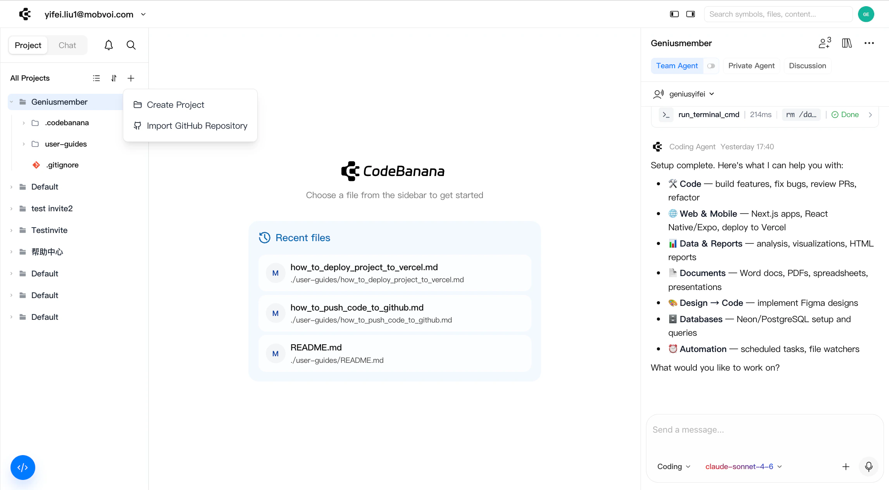Screen dimensions: 889x490
Task: Click the .gitignore git icon
Action: point(36,165)
